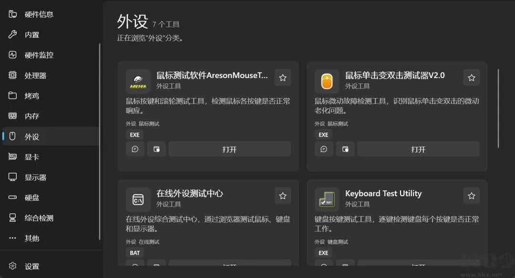Viewport: 515px width, 278px height.
Task: Click the EXE tag on AresonMouseTest card
Action: click(x=134, y=135)
